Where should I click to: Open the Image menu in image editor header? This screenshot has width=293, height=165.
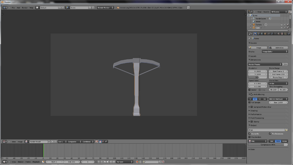(x=20, y=142)
